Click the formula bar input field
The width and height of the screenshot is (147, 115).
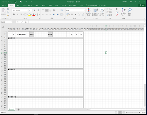(86, 22)
